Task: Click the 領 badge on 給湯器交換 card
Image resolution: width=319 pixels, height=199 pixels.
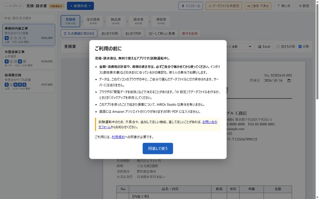Action: tap(24, 85)
